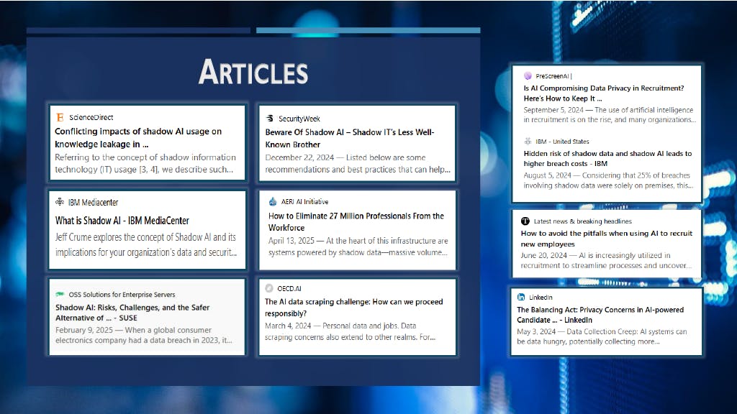Open 'How to Eliminate 27 Million Professionals' article
737x414 pixels.
pyautogui.click(x=356, y=221)
